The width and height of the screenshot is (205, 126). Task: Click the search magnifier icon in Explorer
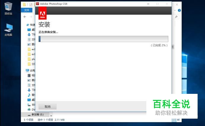pyautogui.click(x=176, y=17)
